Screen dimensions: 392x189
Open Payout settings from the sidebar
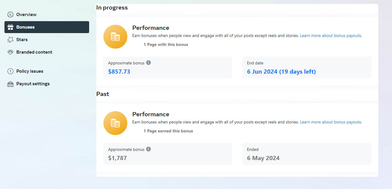point(33,84)
